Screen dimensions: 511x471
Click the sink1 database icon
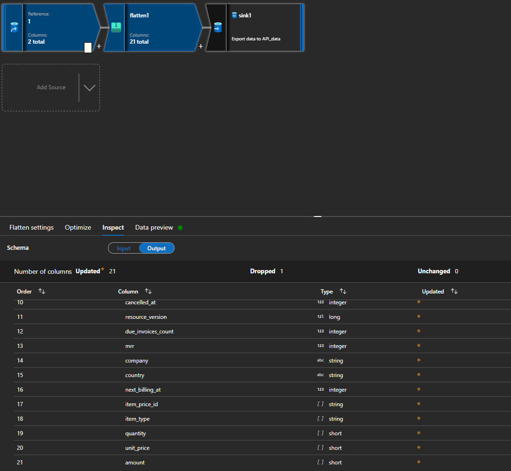click(x=218, y=27)
